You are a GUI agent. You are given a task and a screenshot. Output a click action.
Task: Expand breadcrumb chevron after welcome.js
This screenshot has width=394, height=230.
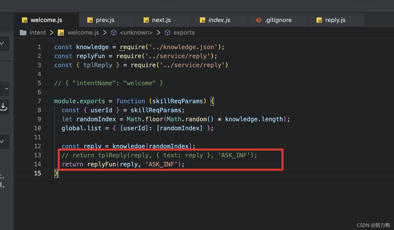pos(105,33)
